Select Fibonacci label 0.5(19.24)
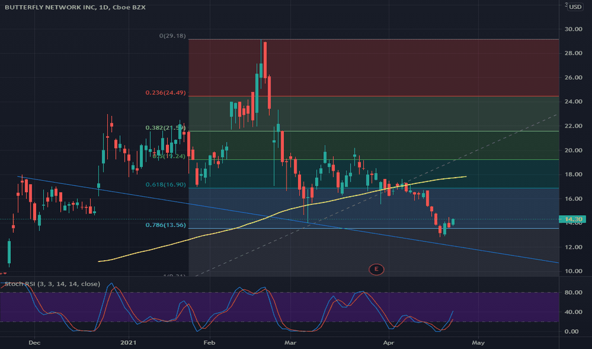Viewport: 592px width, 349px height. (169, 156)
